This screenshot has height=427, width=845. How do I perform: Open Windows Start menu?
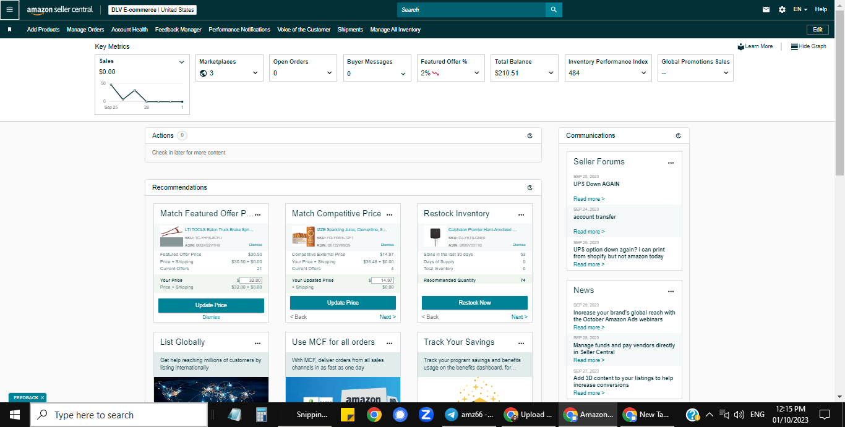point(15,415)
